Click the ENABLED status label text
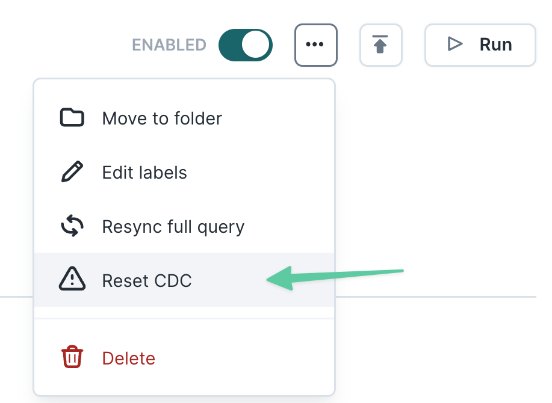Screen dimensions: 552x403 coord(169,45)
